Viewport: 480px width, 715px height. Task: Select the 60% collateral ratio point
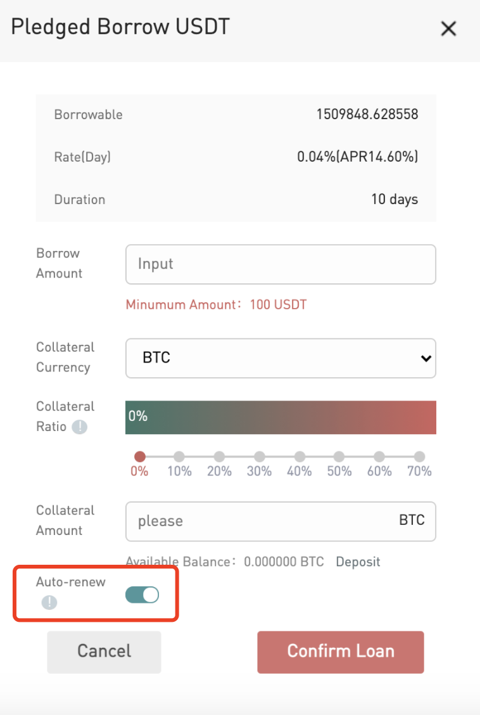379,456
